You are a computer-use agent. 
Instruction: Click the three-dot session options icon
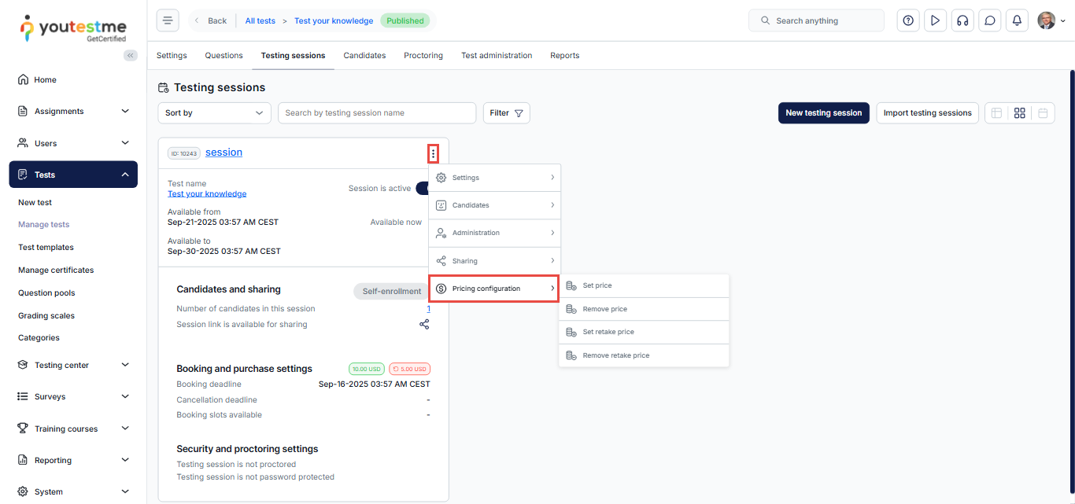pos(433,153)
